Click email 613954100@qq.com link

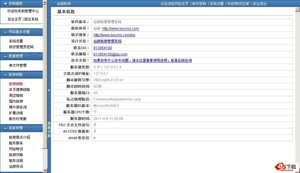pyautogui.click(x=110, y=54)
